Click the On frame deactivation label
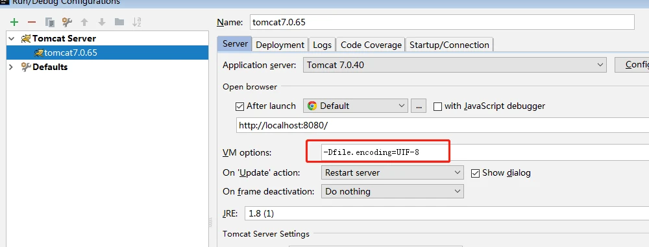 269,191
